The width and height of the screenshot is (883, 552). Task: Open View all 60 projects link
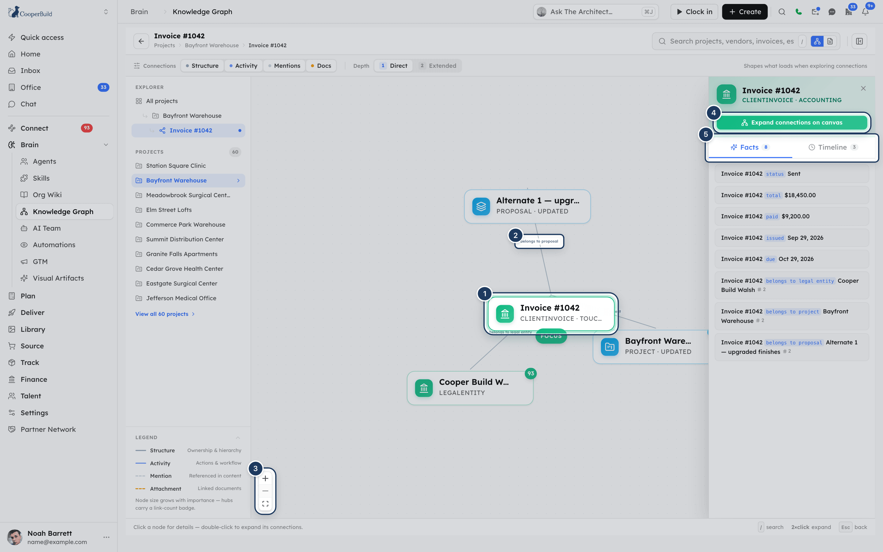165,314
